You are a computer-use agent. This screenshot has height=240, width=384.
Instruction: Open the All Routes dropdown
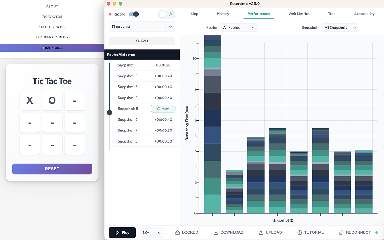[239, 28]
